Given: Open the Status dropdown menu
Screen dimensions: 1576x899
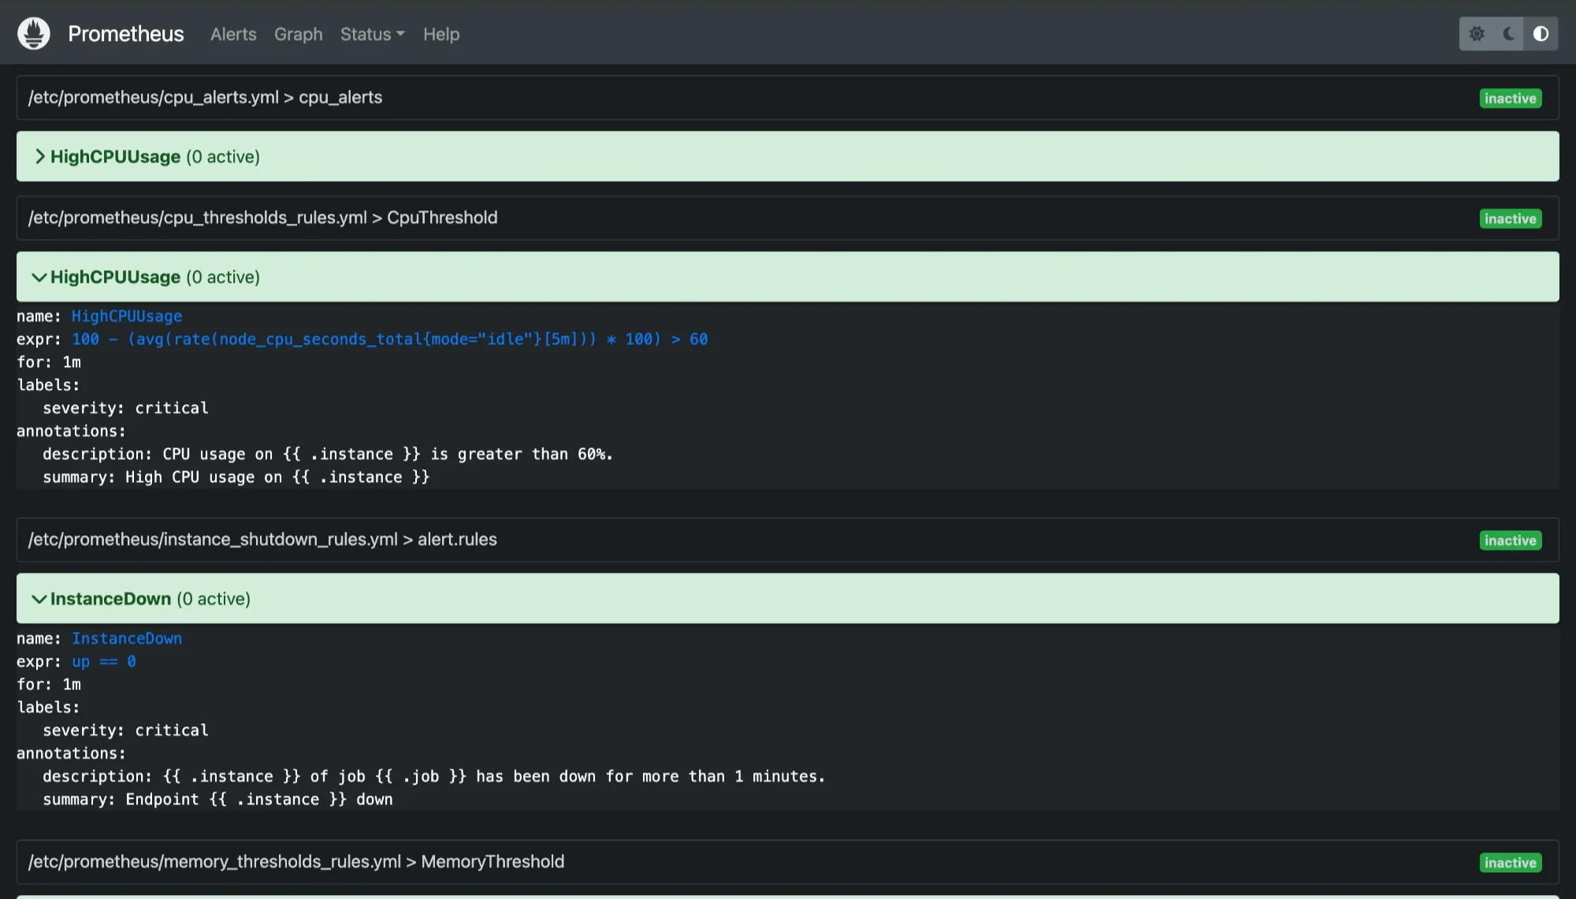Looking at the screenshot, I should [x=373, y=34].
